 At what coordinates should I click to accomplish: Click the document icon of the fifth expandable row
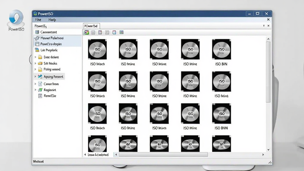click(40, 84)
